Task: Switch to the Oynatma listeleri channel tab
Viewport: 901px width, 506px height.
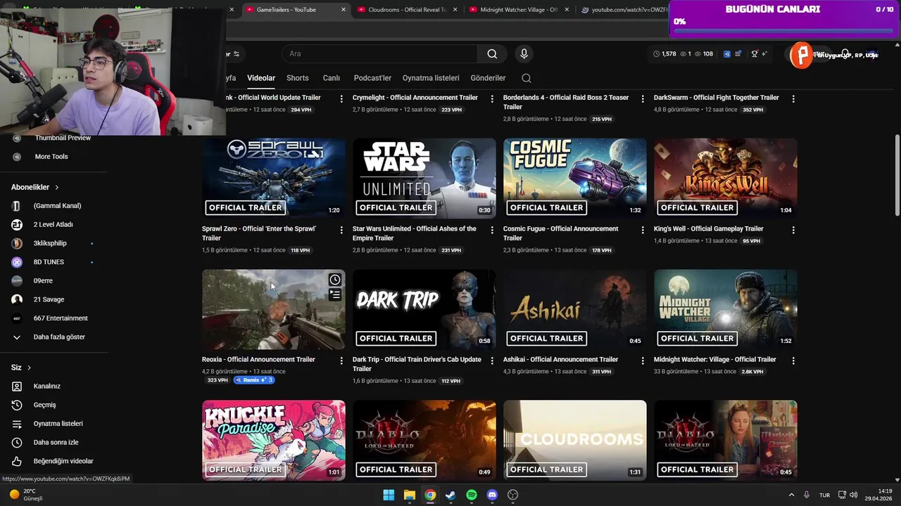Action: point(431,78)
